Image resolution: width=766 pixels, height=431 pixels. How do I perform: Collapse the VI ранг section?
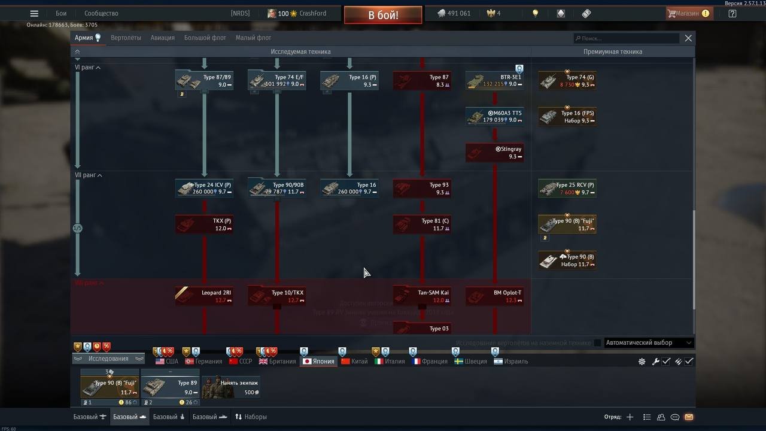click(87, 68)
